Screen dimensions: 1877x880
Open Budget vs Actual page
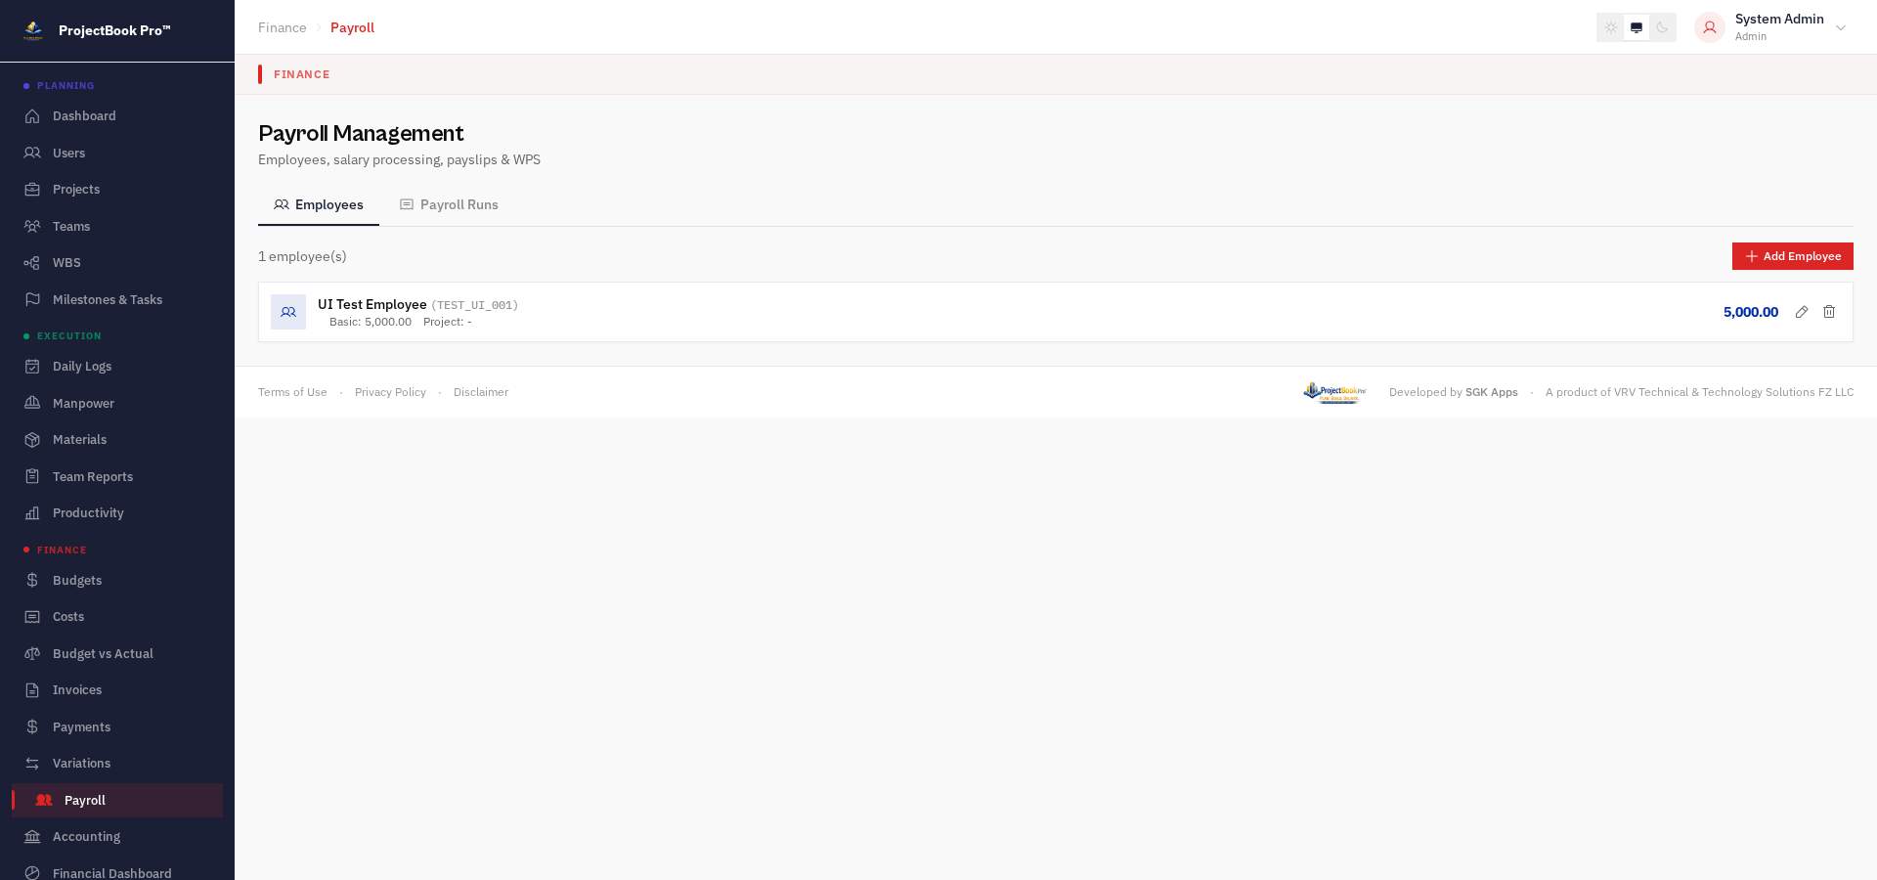click(x=117, y=653)
